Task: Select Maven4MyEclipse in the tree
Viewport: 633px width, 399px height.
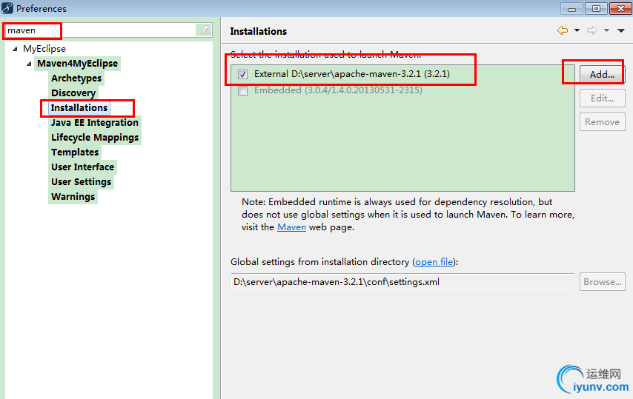Action: tap(78, 63)
